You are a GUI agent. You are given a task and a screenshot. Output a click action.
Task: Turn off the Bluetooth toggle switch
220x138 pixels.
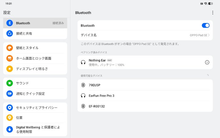(x=205, y=26)
